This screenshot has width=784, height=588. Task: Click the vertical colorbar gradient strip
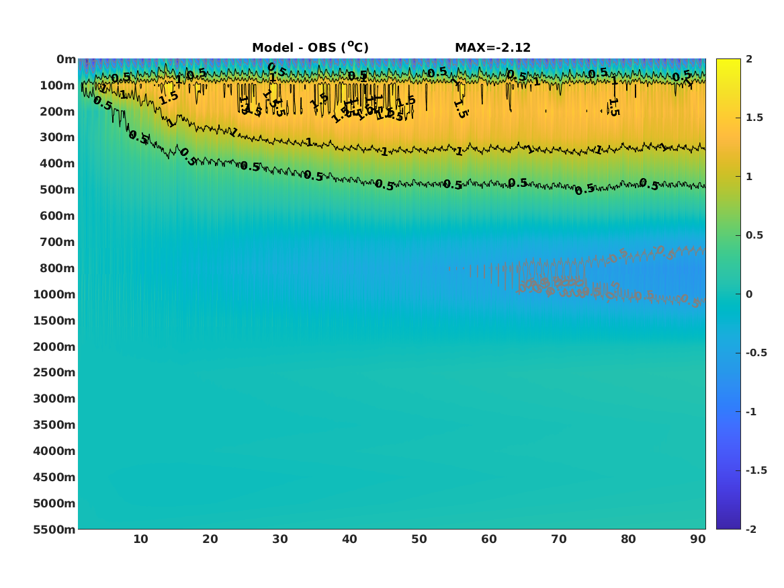pyautogui.click(x=728, y=294)
